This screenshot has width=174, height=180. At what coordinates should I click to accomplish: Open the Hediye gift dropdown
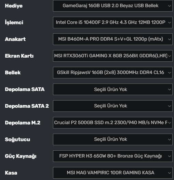point(113,6)
